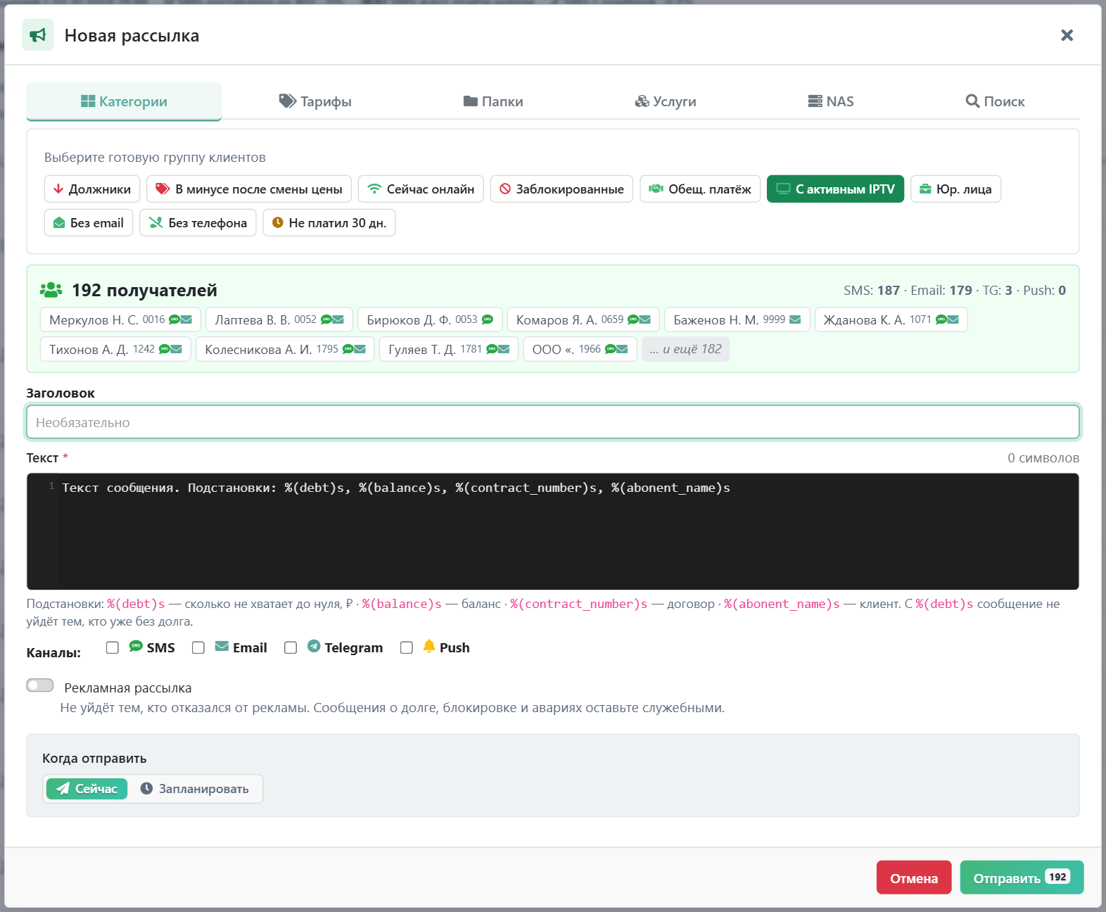
Task: Select the Обещ. платёж group
Action: [700, 189]
